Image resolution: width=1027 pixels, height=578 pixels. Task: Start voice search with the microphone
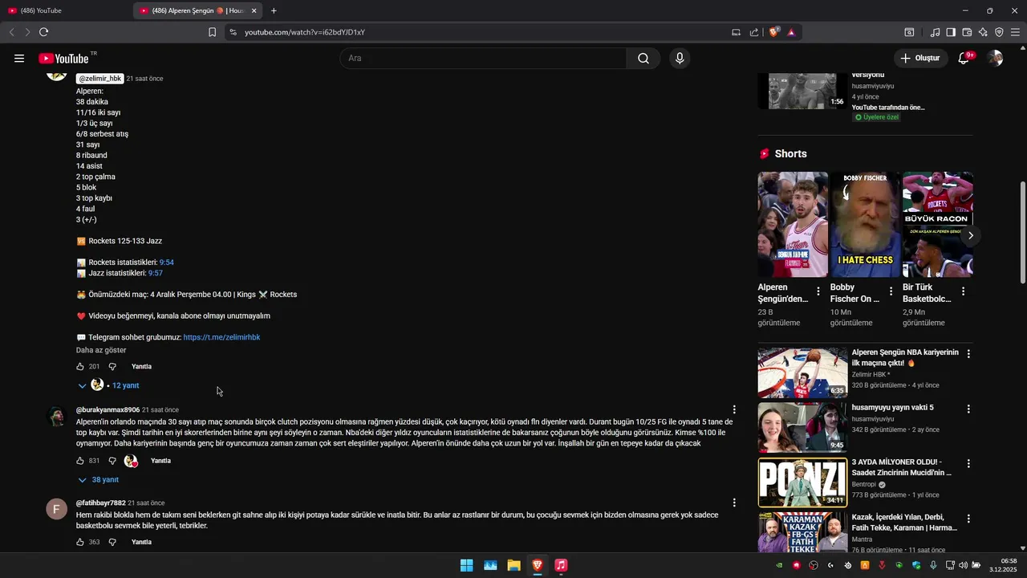(680, 58)
